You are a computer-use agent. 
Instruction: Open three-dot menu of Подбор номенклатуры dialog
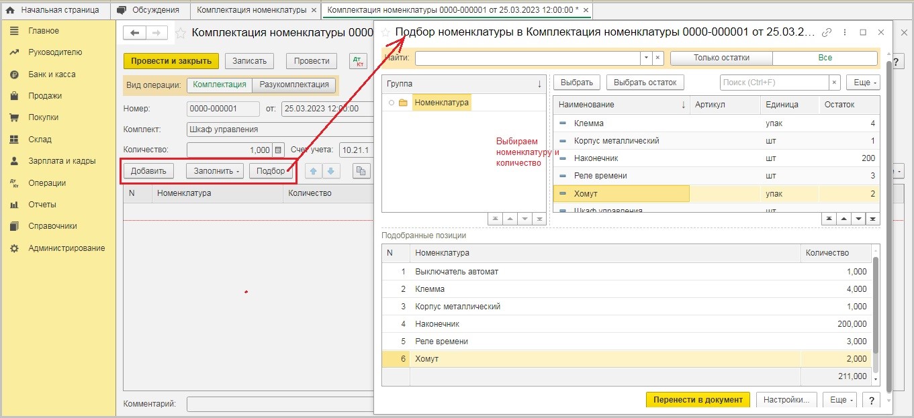click(x=845, y=32)
